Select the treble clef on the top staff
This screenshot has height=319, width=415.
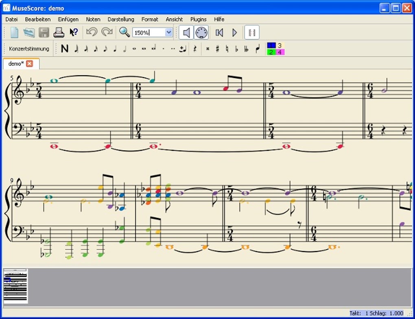coord(19,90)
